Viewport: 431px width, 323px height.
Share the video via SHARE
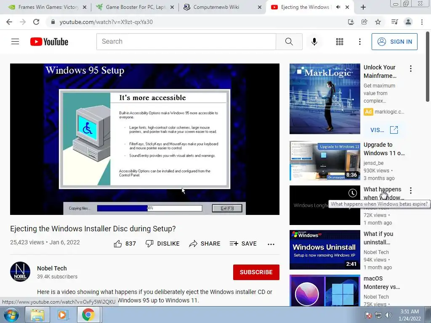click(x=205, y=244)
